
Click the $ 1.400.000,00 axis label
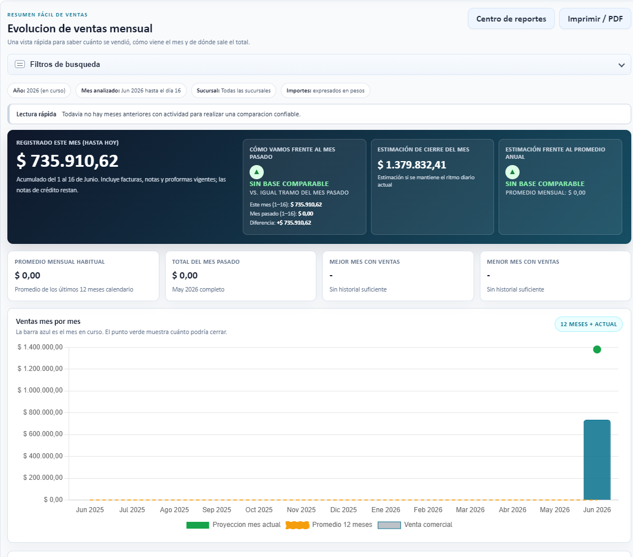[x=40, y=347]
